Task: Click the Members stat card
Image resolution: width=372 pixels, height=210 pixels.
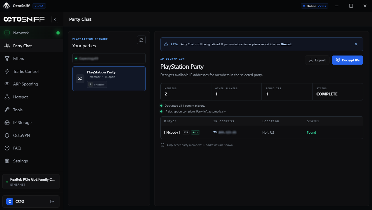Action: coord(186,92)
